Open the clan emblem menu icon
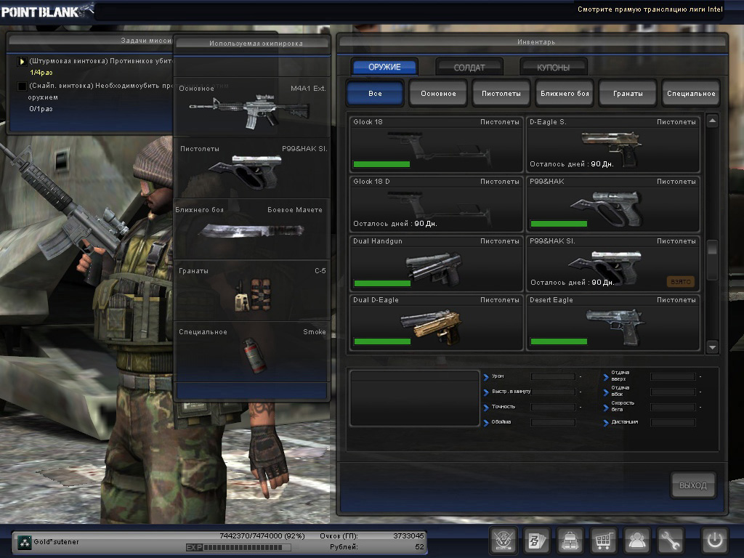Viewport: 744px width, 558px height. click(x=503, y=540)
